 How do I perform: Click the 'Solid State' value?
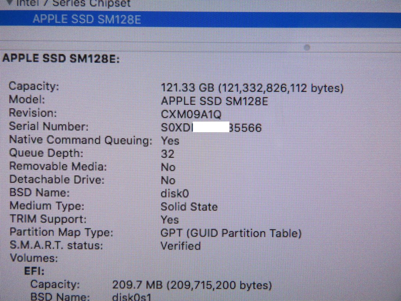click(189, 207)
